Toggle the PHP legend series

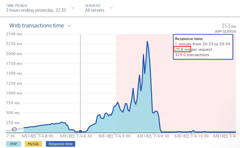pos(14,144)
